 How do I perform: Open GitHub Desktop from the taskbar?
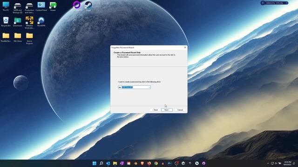204,163
